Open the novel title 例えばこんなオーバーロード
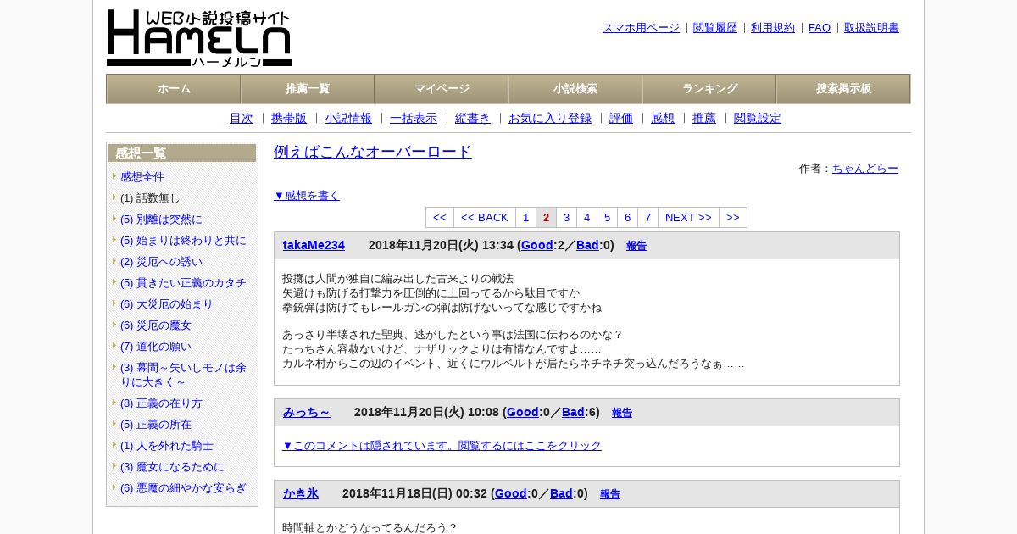1017x534 pixels. pyautogui.click(x=373, y=152)
